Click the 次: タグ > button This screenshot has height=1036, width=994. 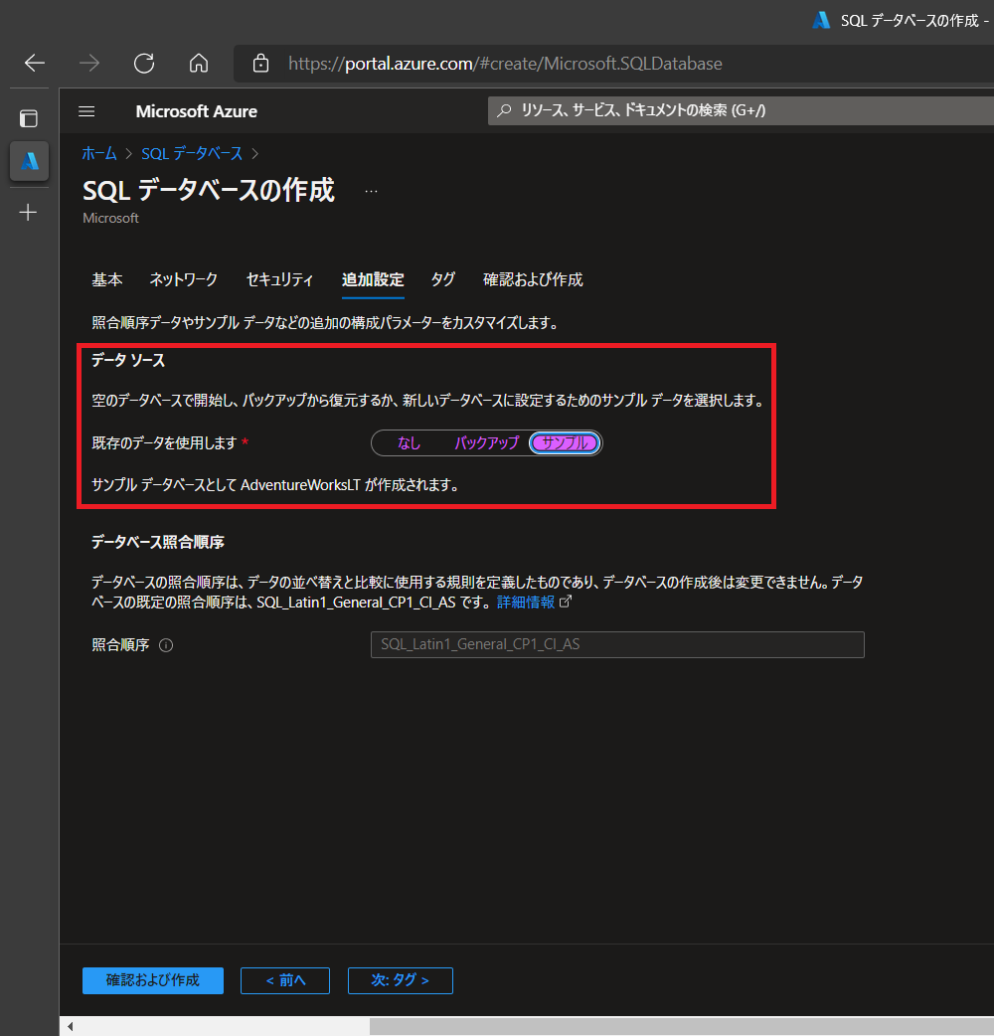(401, 980)
